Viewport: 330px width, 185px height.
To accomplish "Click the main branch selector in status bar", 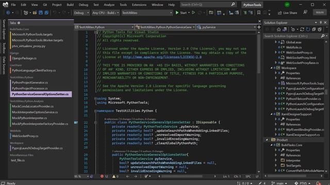I will 279,183.
